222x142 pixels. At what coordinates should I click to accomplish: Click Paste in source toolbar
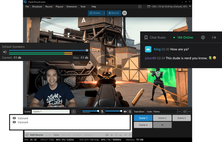(56, 135)
